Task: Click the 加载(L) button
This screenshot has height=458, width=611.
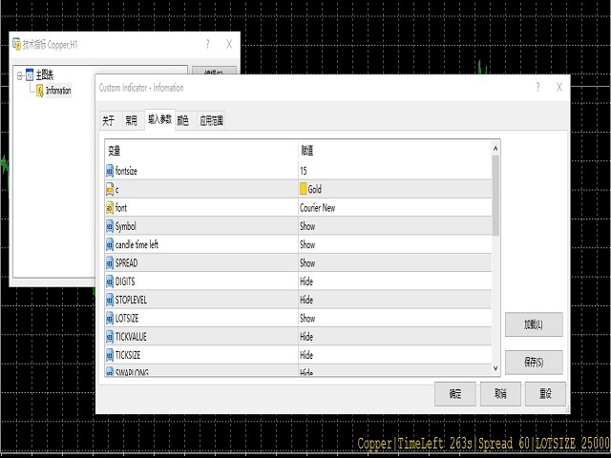Action: [534, 324]
